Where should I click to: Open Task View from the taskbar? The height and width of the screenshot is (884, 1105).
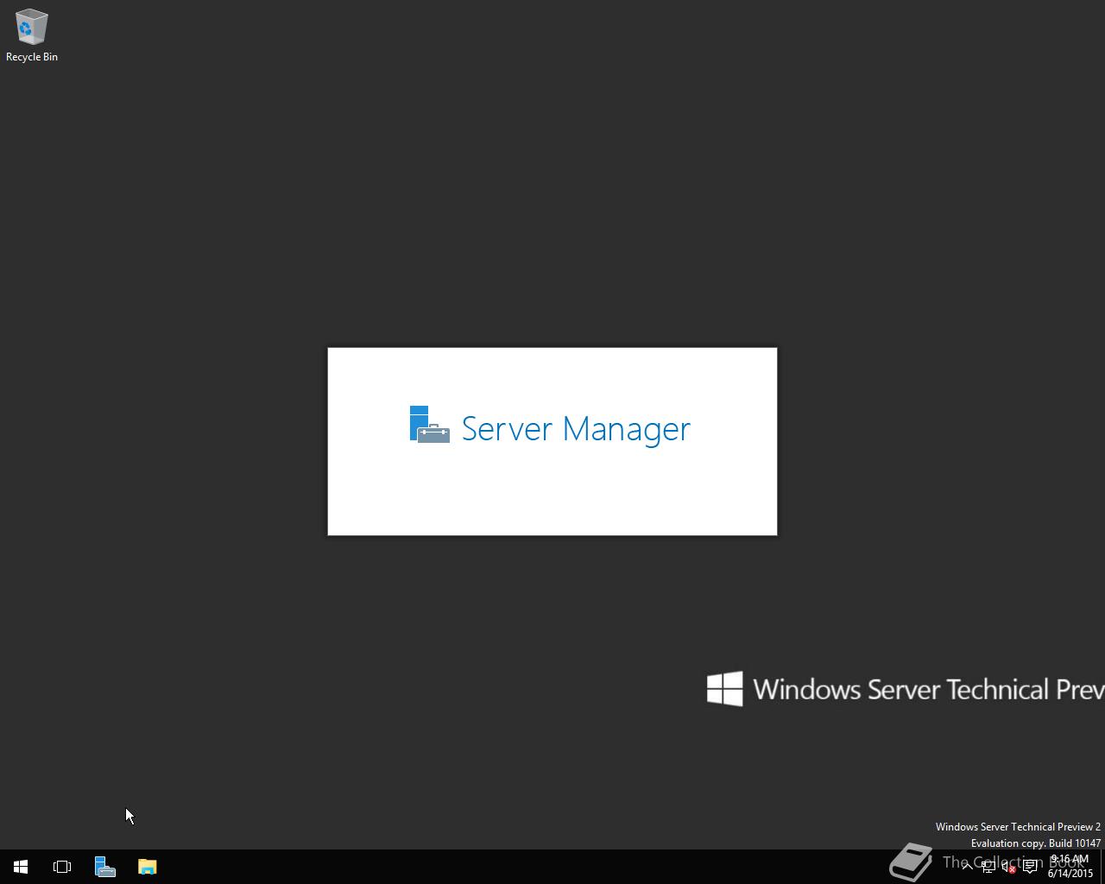point(62,867)
